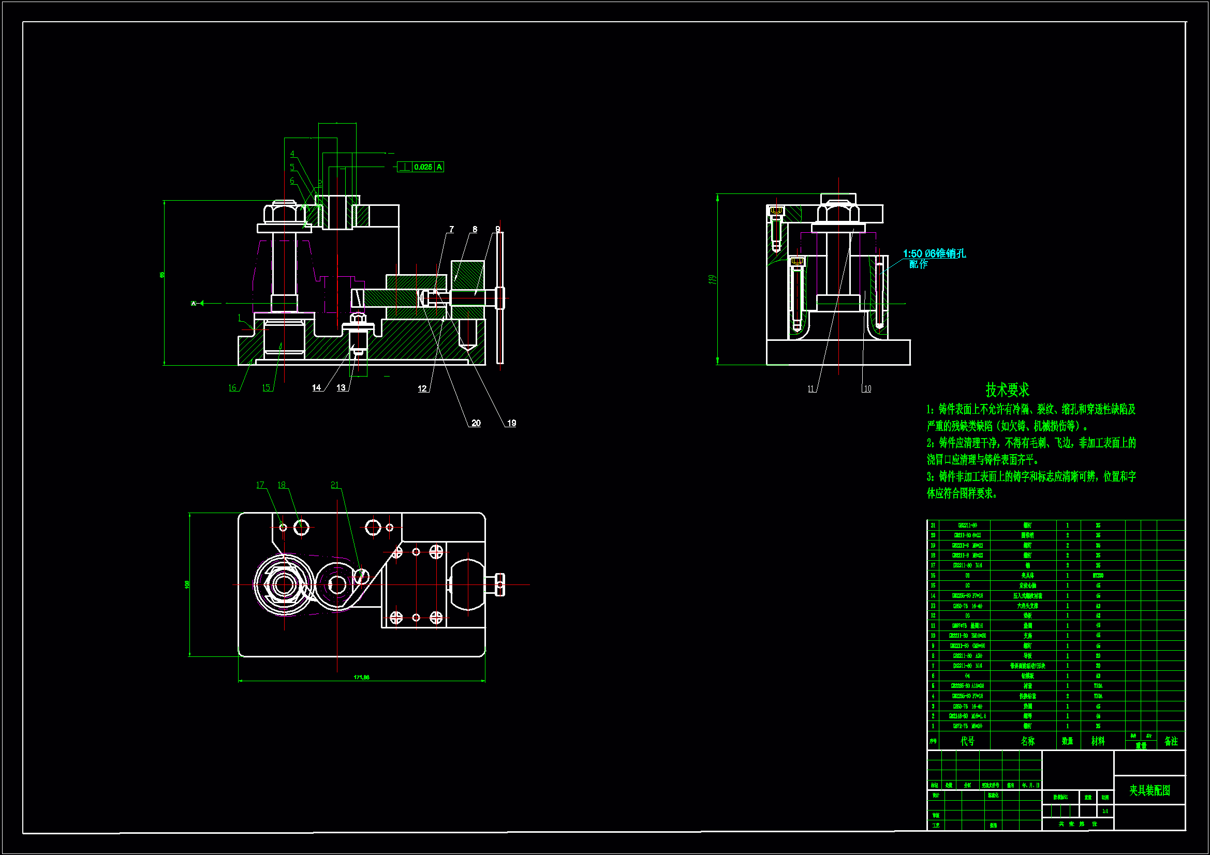1210x855 pixels.
Task: Click the 171,68 width dimension text
Action: 362,677
